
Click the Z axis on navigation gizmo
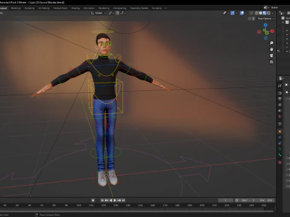click(x=265, y=25)
